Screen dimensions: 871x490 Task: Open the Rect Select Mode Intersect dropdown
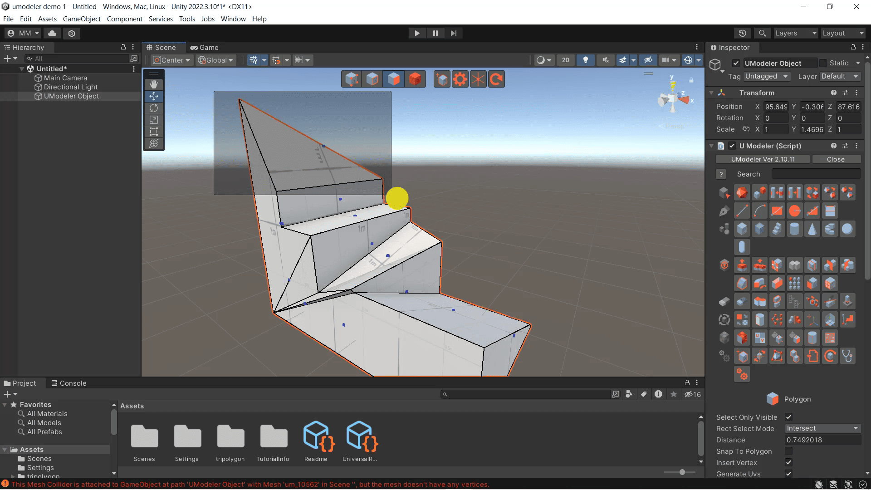click(x=822, y=428)
